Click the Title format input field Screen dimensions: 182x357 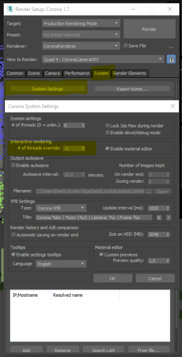[94, 217]
